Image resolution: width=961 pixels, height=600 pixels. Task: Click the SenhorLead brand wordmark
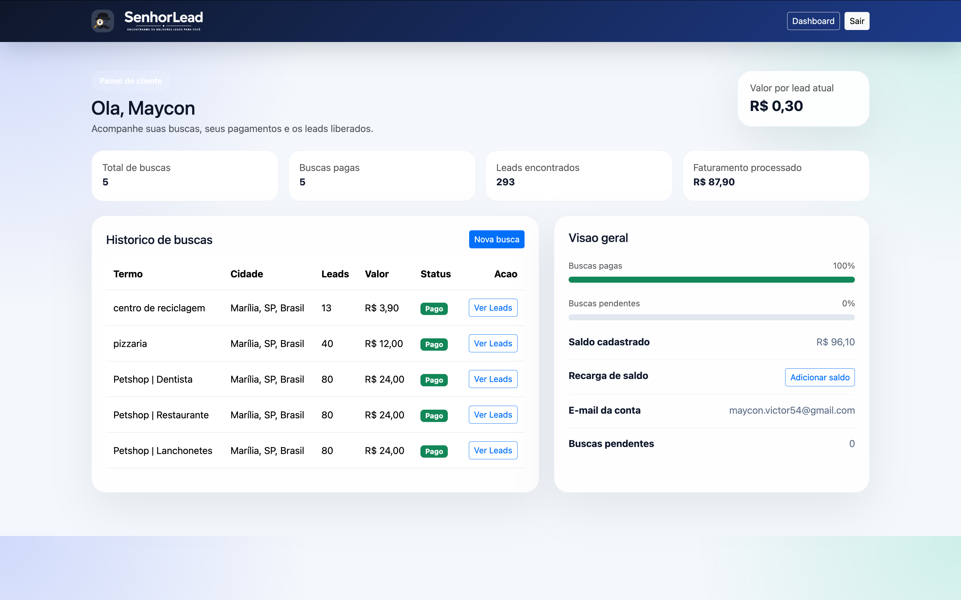164,21
